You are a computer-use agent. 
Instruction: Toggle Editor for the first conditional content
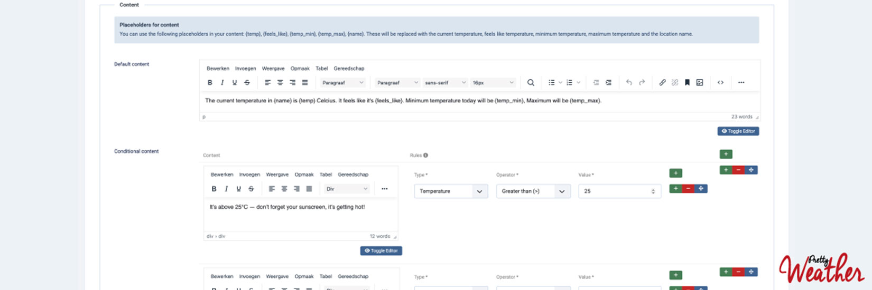point(381,251)
